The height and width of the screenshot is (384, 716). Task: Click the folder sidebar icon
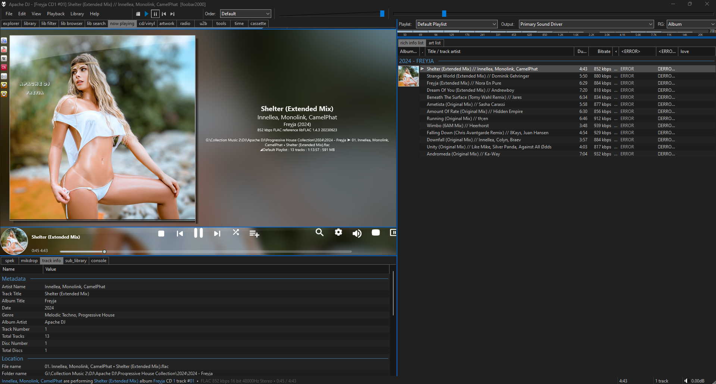4,85
